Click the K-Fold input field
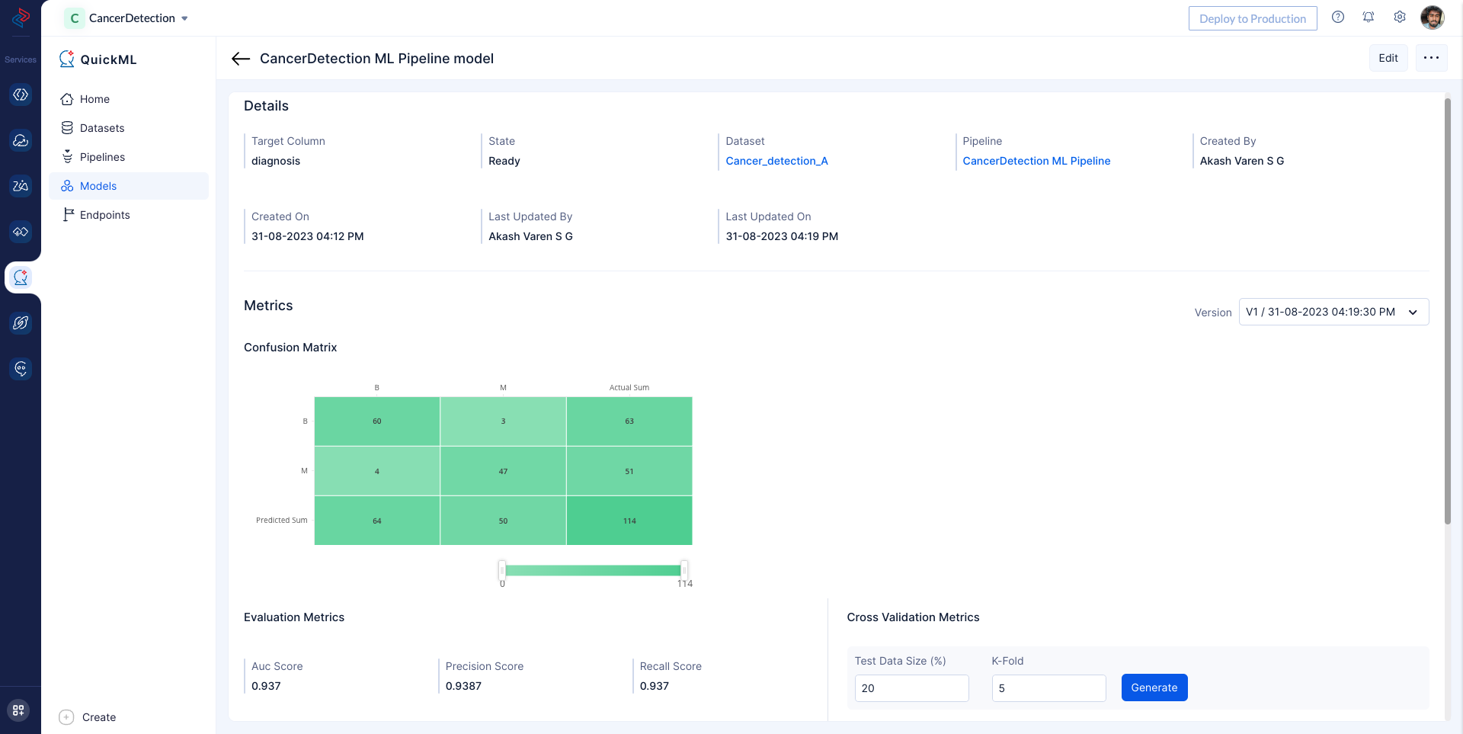 (x=1048, y=688)
